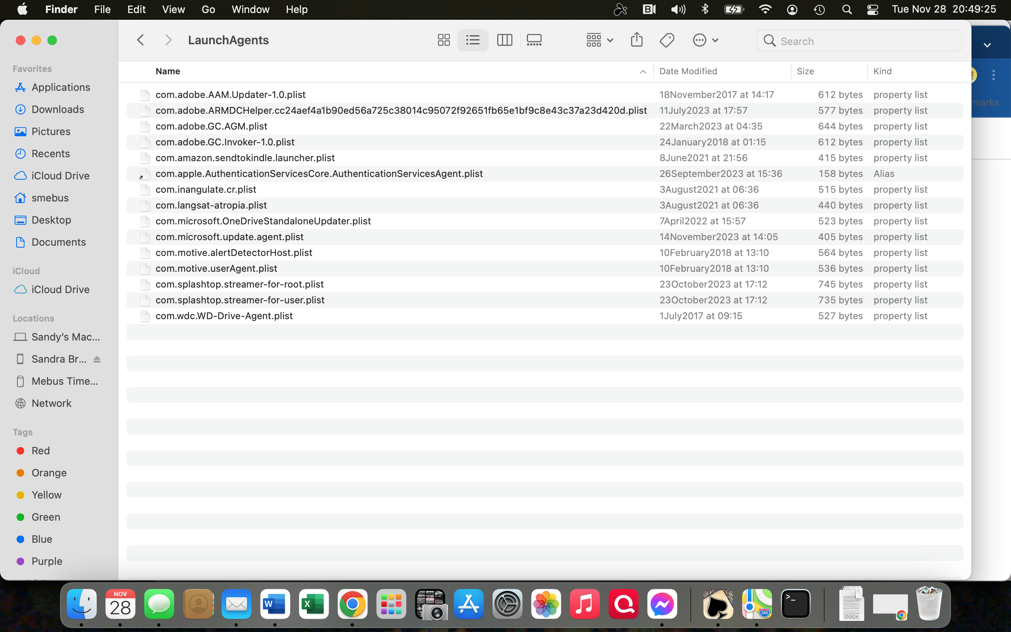Open Control Center in menu bar
Screen dimensions: 1011x632
click(x=872, y=9)
